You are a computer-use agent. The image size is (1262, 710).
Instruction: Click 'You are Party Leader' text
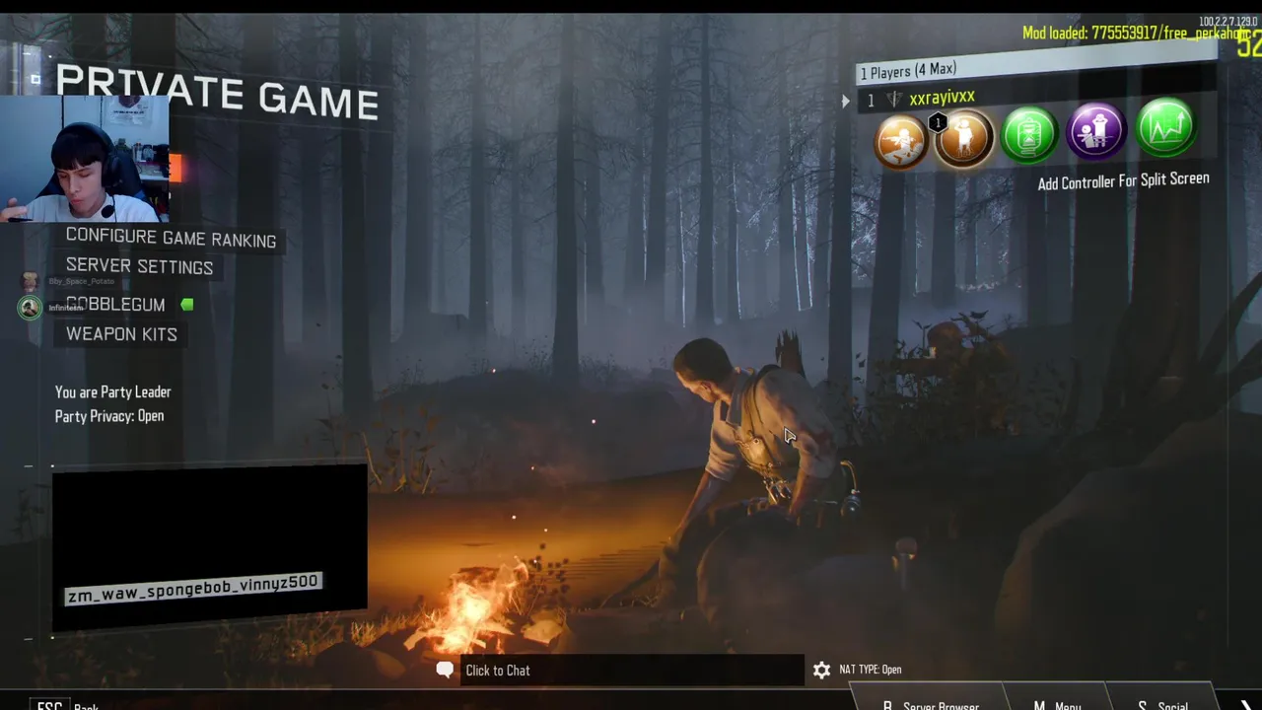(112, 392)
